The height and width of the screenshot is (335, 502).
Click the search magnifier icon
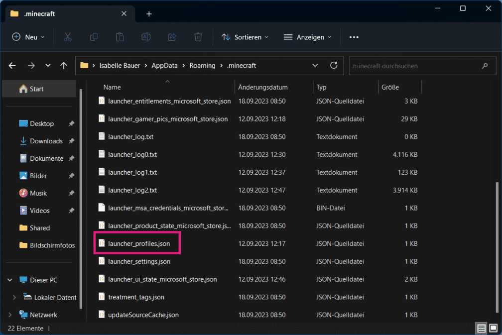pos(485,66)
